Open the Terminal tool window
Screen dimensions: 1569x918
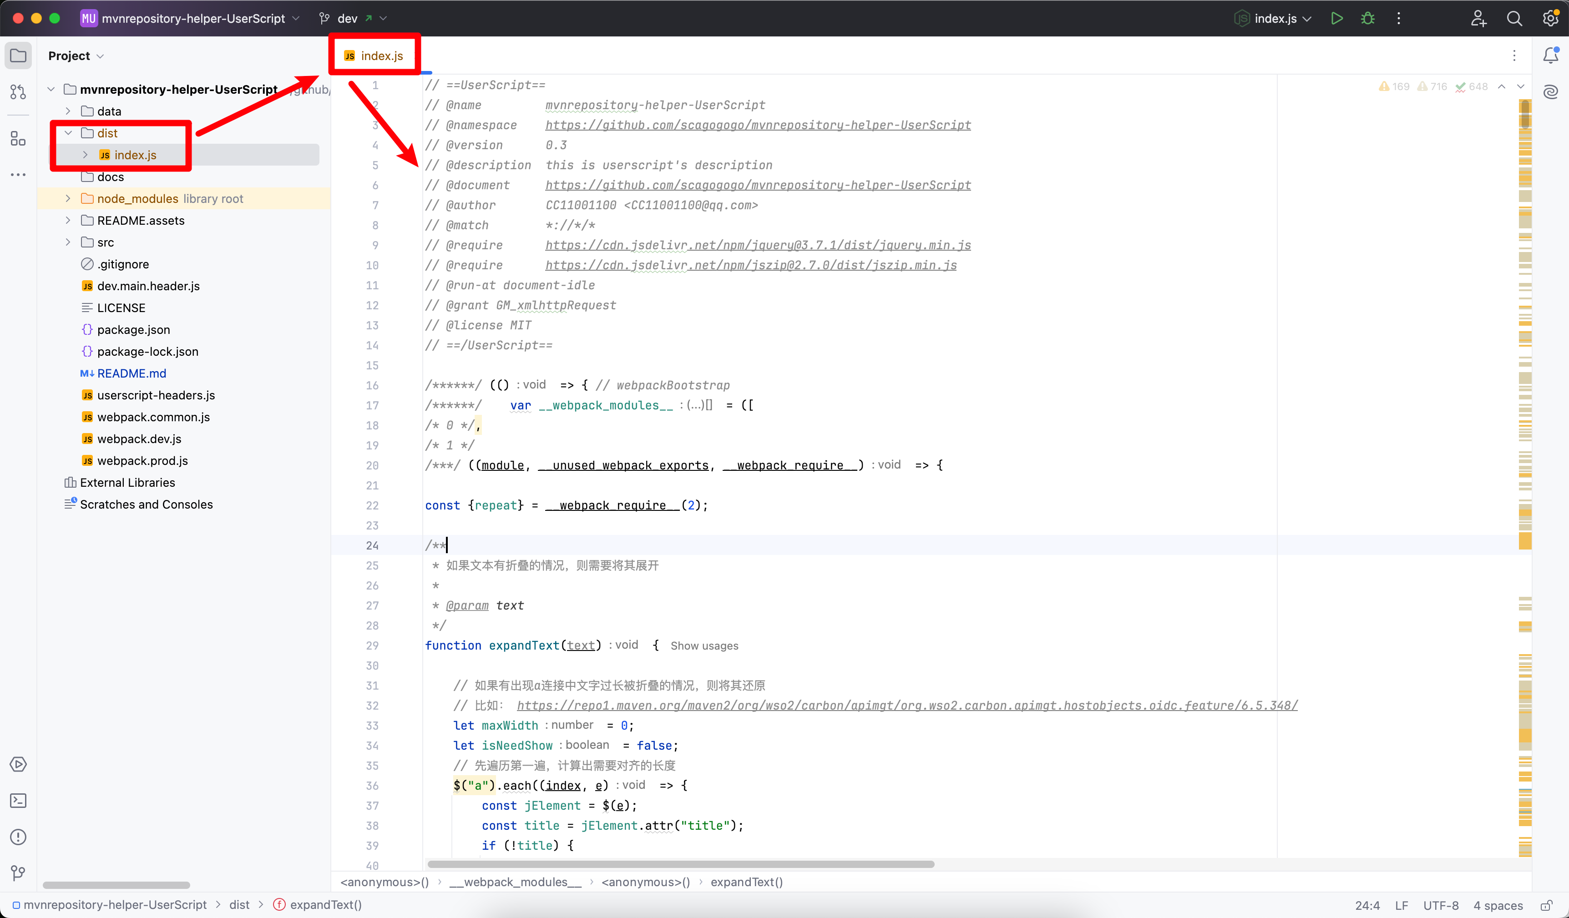coord(18,800)
